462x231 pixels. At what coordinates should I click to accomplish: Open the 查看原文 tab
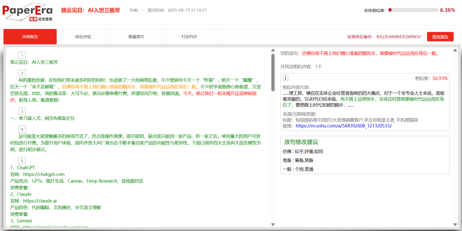coord(136,37)
